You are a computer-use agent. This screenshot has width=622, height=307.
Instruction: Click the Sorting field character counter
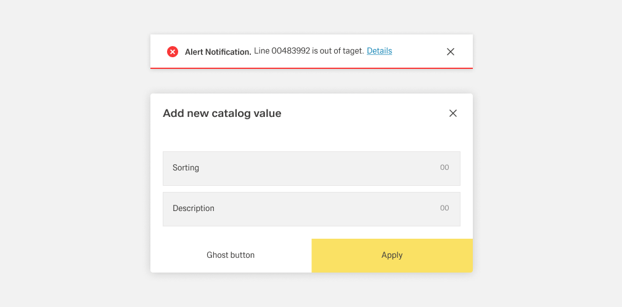click(x=444, y=168)
